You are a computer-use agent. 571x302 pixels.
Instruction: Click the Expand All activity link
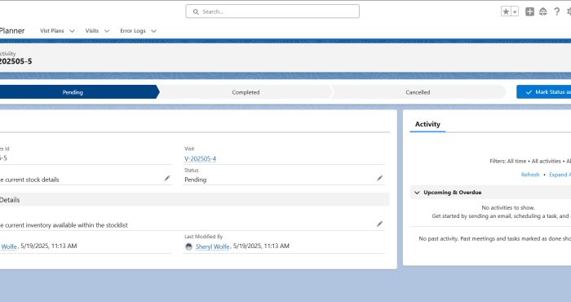(560, 175)
